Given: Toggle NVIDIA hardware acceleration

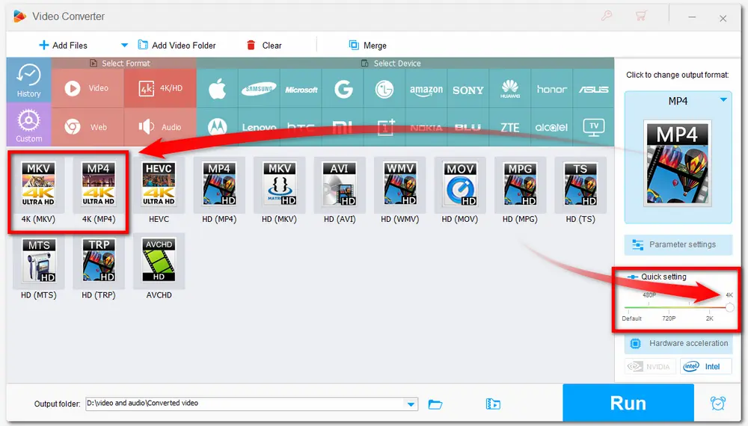Looking at the screenshot, I should point(651,366).
